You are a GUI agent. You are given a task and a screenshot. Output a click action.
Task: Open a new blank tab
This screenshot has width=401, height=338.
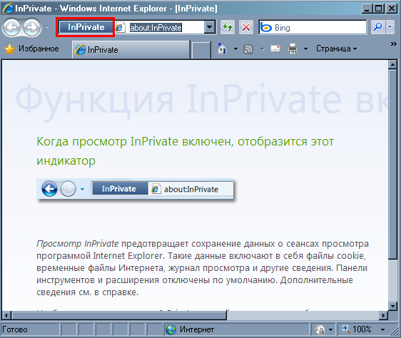pyautogui.click(x=201, y=50)
